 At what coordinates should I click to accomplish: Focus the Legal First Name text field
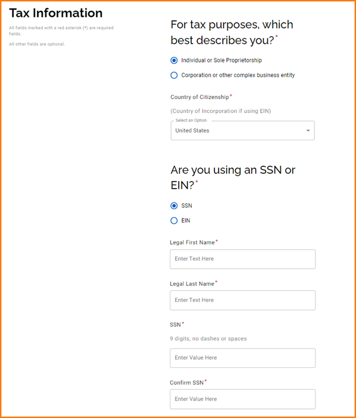click(242, 259)
